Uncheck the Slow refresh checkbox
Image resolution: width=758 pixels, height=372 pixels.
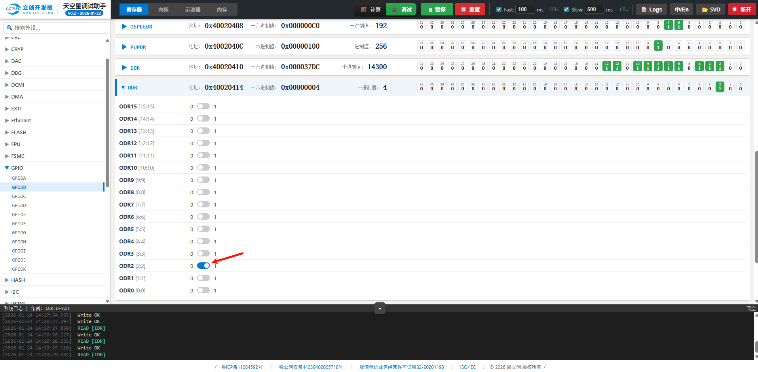pyautogui.click(x=566, y=9)
